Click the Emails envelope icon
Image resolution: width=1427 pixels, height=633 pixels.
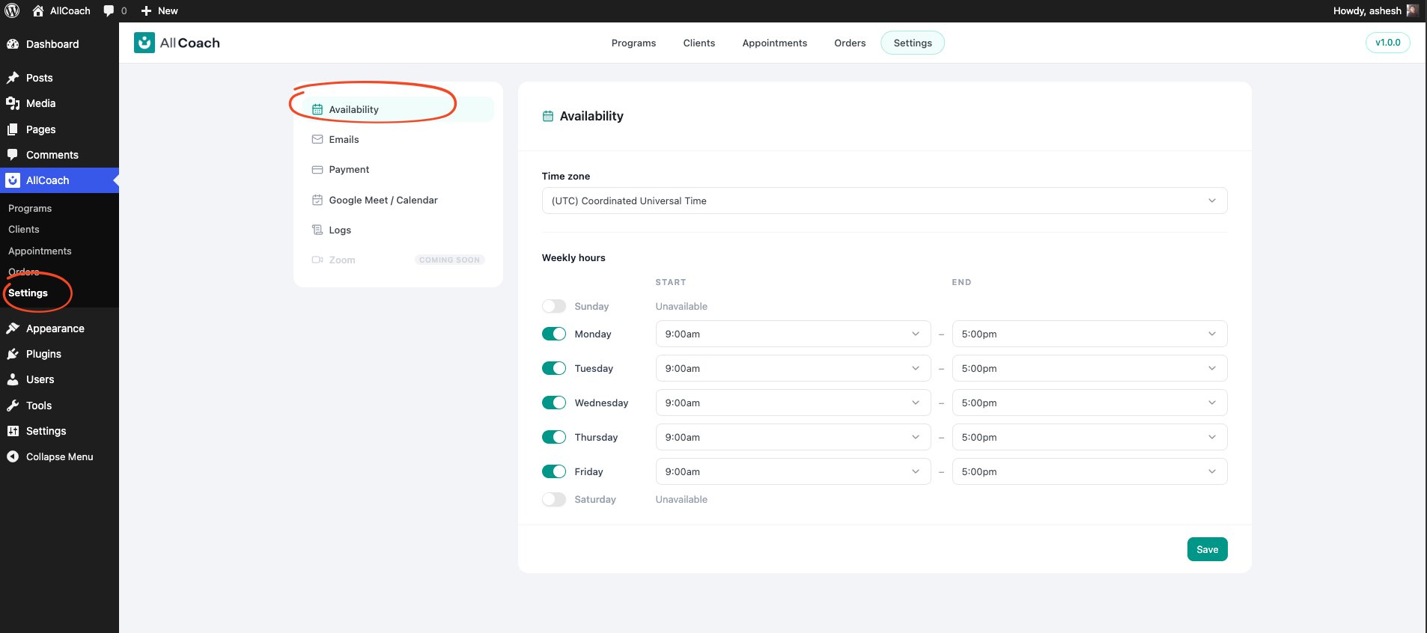tap(317, 139)
